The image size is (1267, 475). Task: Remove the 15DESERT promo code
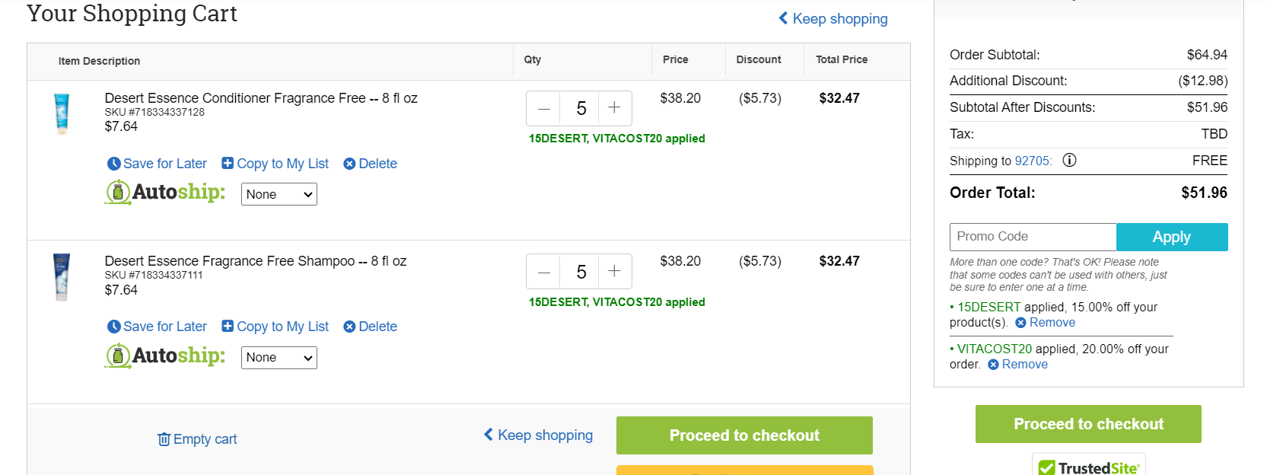tap(1046, 323)
